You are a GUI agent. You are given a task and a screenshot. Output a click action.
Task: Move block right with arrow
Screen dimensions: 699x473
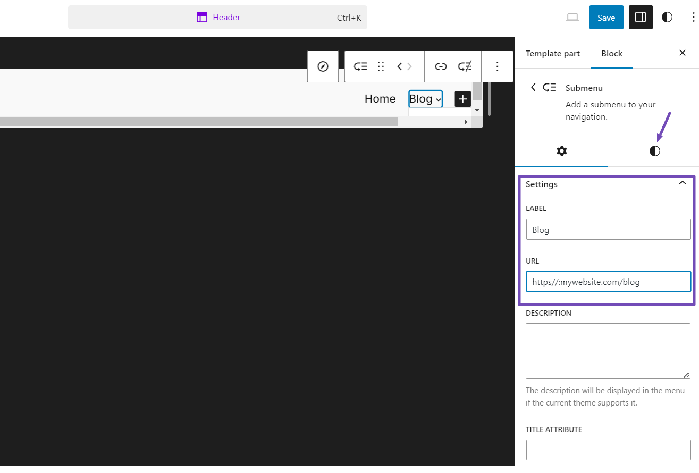[409, 66]
